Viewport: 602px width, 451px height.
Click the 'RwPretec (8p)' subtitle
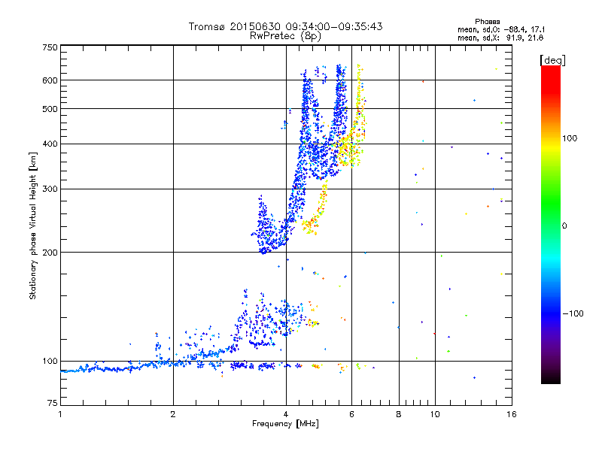[x=285, y=36]
